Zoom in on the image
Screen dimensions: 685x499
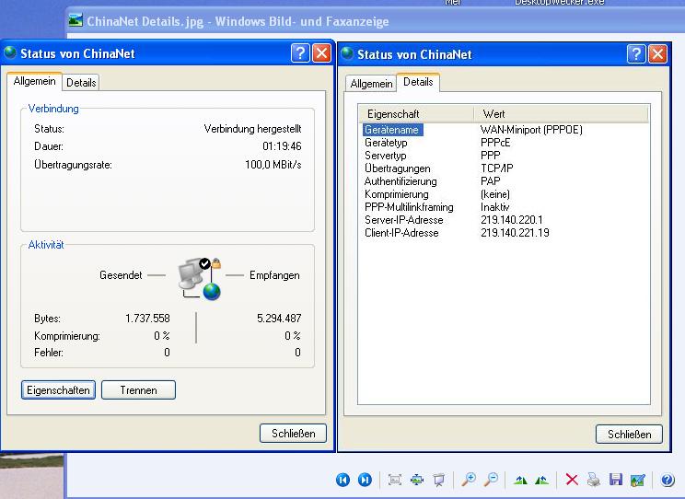pos(469,480)
